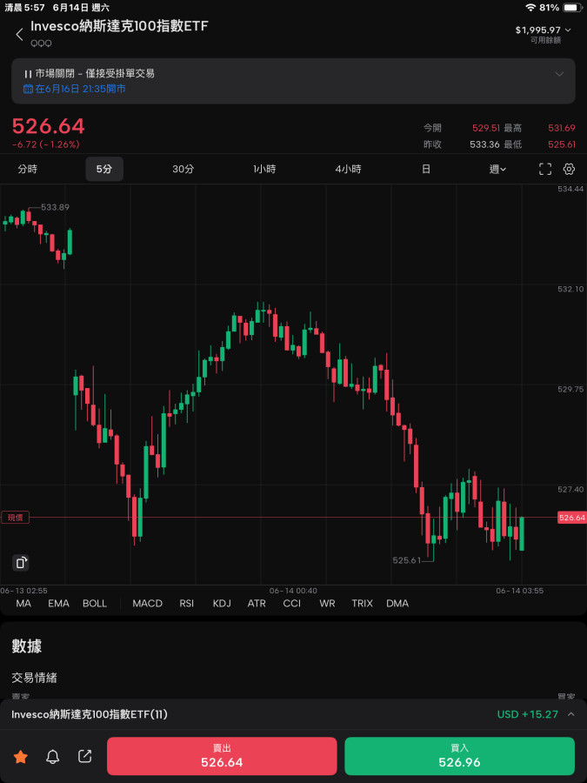
Task: Tap the battery indicator icon
Action: pos(572,8)
